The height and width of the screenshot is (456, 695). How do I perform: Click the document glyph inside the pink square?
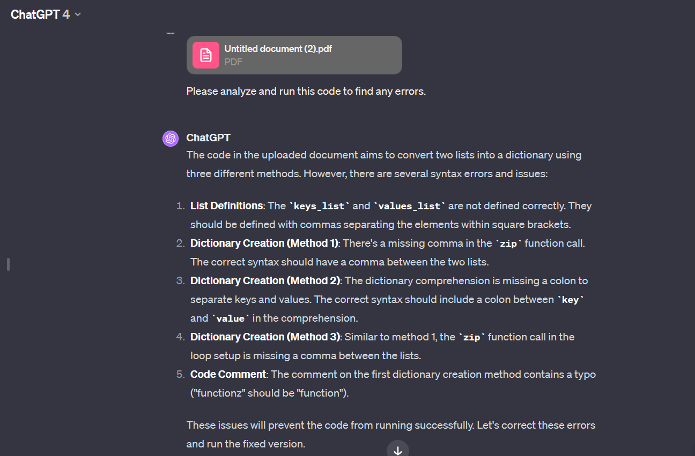click(x=206, y=55)
